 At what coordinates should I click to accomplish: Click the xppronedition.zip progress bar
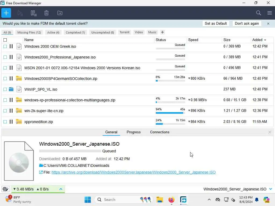[170, 124]
